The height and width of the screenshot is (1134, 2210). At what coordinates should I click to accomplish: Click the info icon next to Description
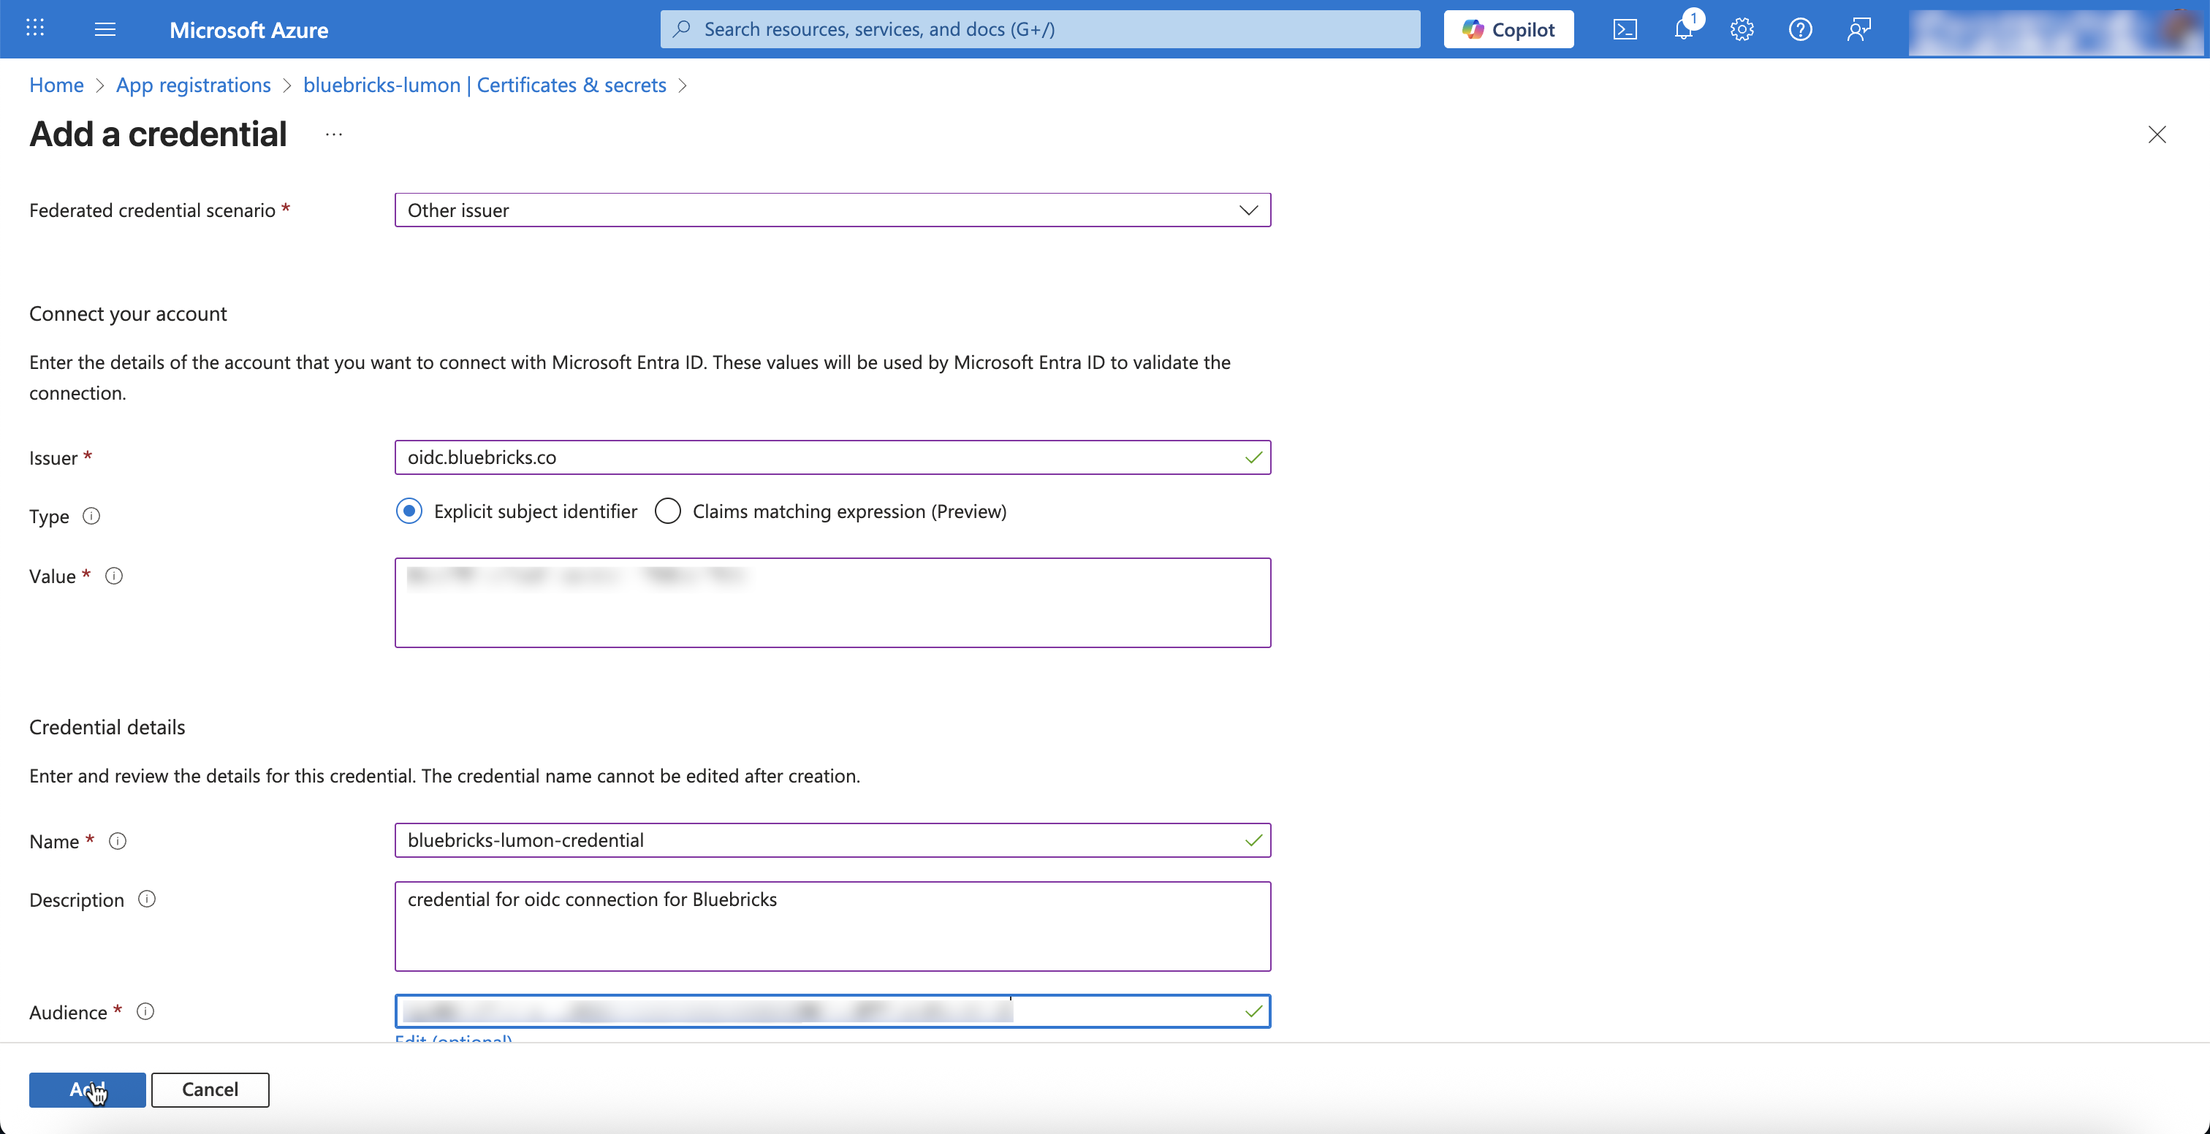(x=147, y=899)
